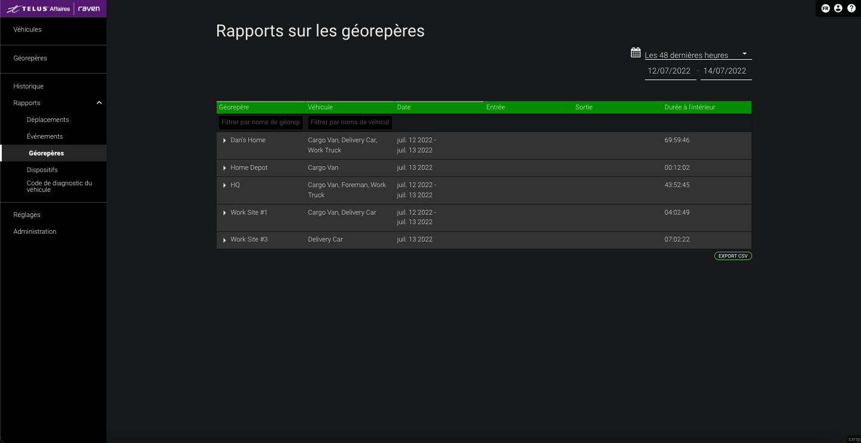The image size is (861, 443).
Task: Sort by Sortie column header
Action: click(x=617, y=107)
